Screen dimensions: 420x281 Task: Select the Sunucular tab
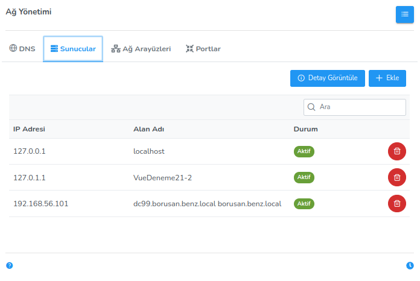(x=73, y=49)
